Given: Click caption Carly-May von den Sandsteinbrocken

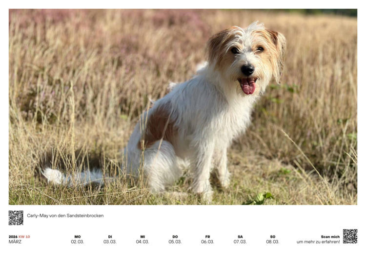Looking at the screenshot, I should (65, 216).
